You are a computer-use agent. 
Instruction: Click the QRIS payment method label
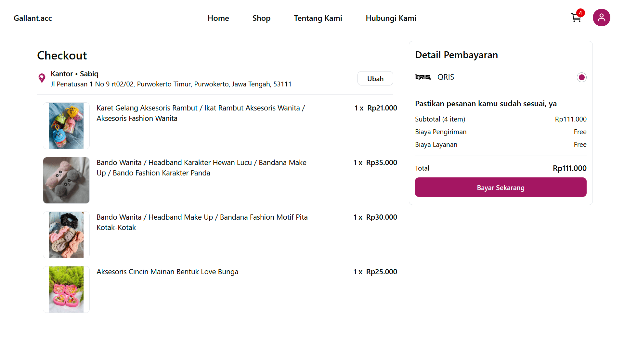[446, 77]
